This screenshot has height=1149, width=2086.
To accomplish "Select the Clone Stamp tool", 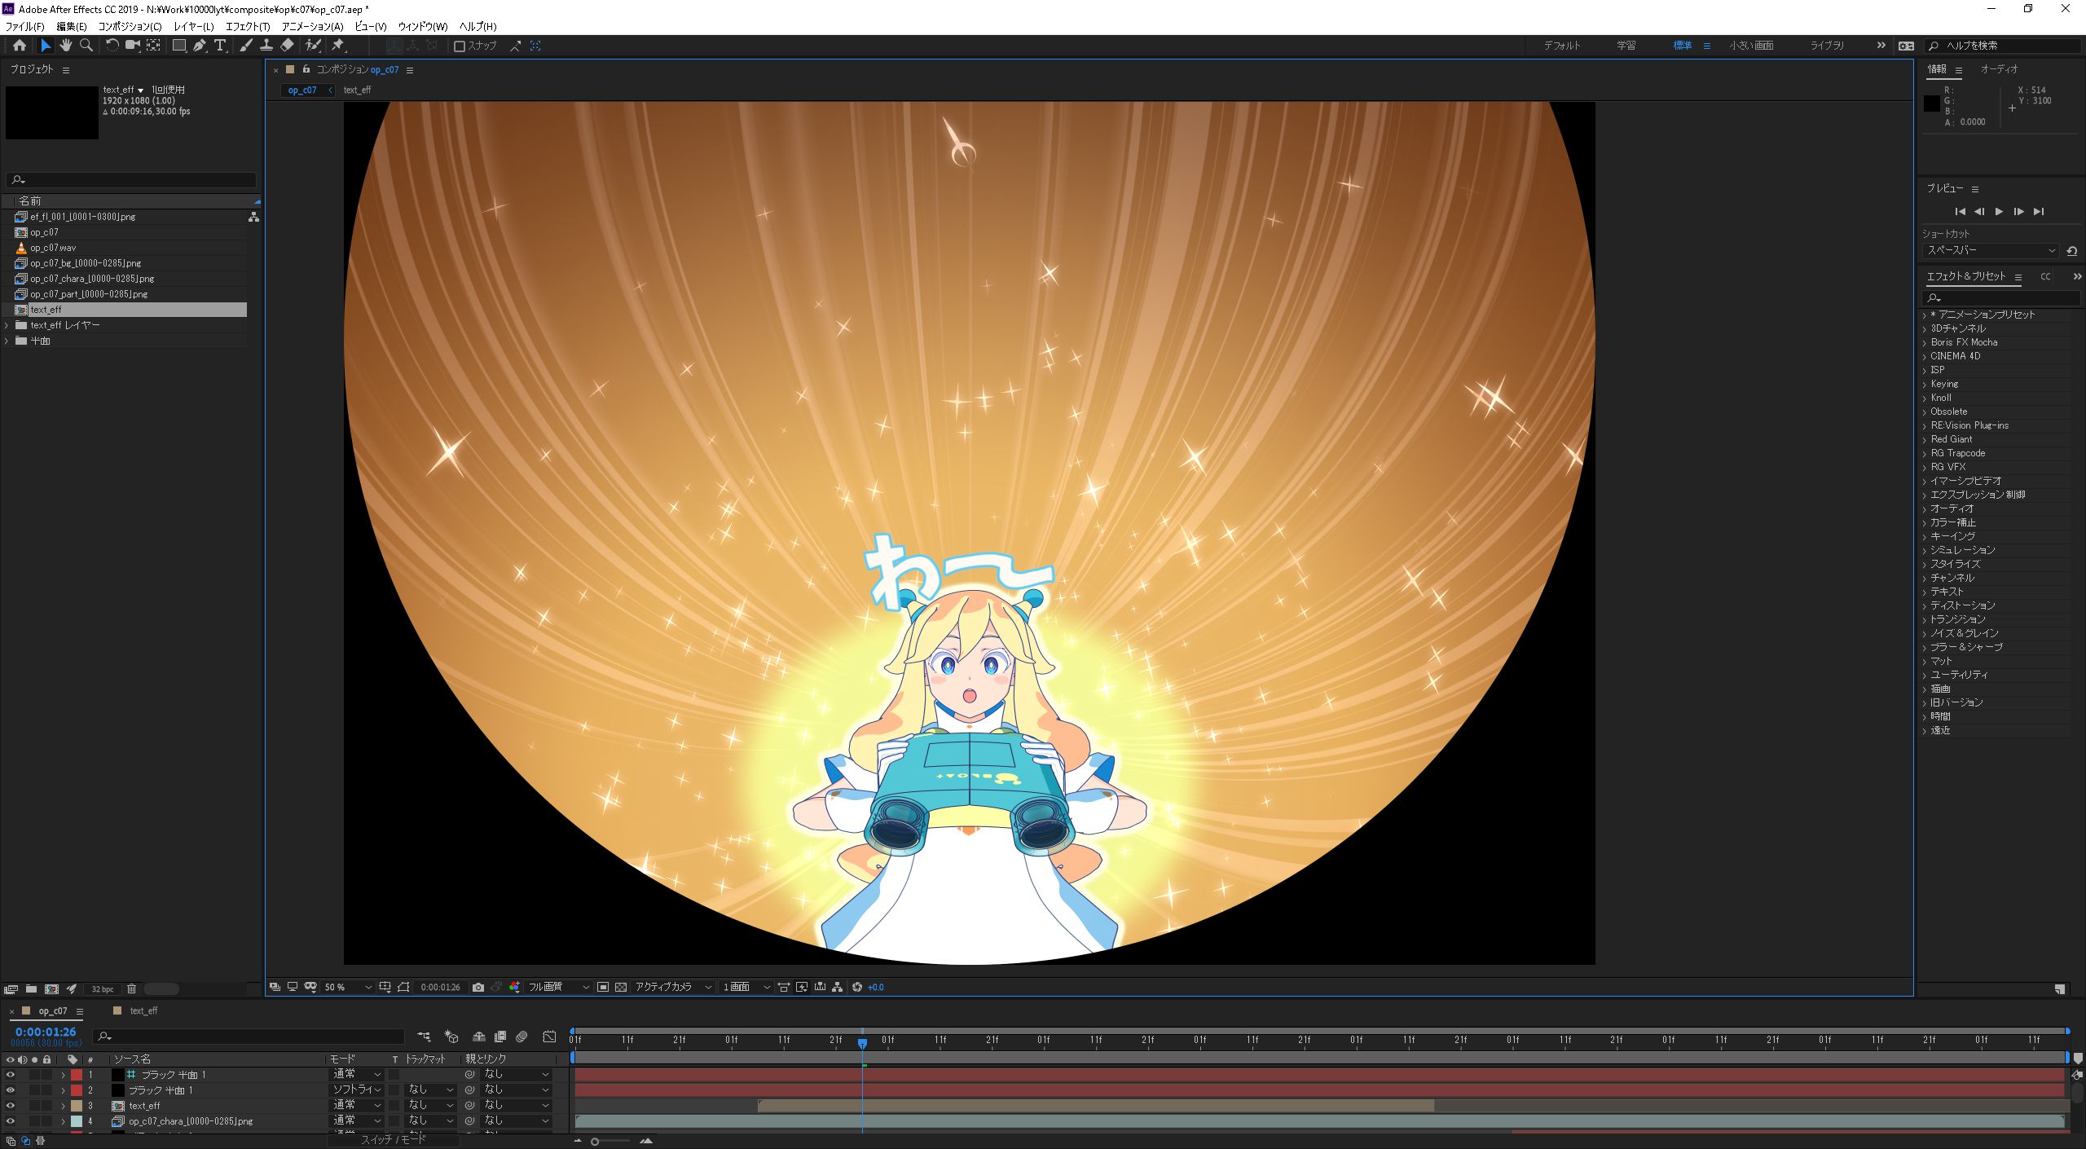I will click(266, 46).
